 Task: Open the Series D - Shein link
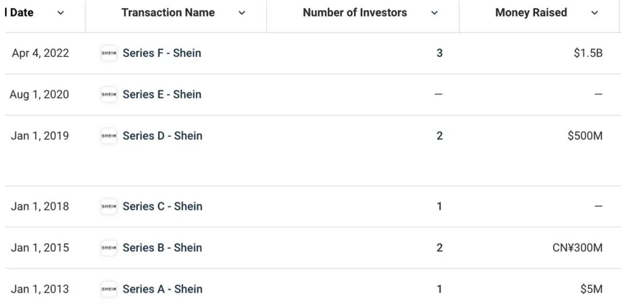coord(162,136)
